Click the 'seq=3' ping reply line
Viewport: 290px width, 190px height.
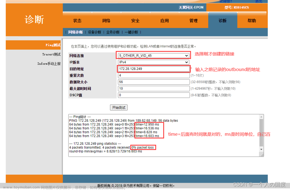[x=114, y=136]
